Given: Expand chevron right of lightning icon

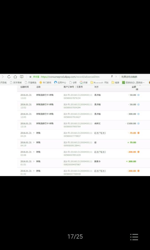Looking at the screenshot, I should [116, 77].
